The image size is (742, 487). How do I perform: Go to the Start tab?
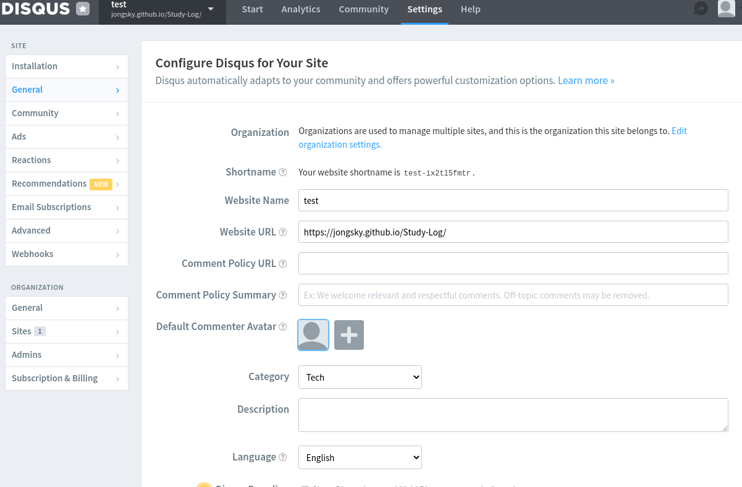tap(252, 9)
